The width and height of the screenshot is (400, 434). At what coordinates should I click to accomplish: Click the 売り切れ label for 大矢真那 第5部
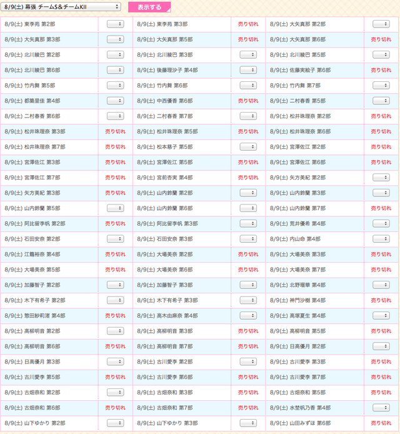[x=248, y=39]
